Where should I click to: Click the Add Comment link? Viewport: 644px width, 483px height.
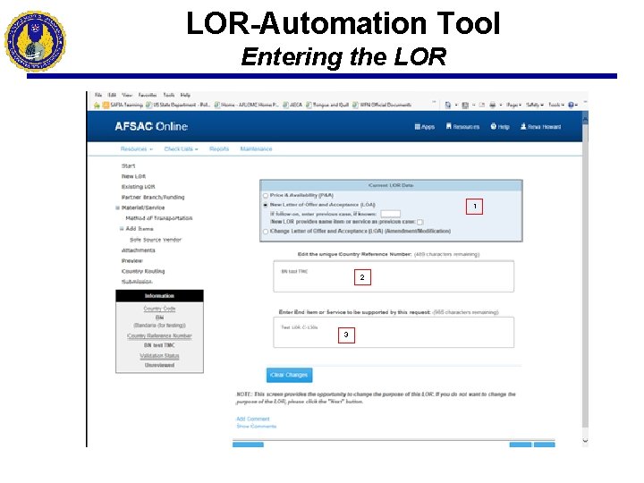tap(253, 419)
